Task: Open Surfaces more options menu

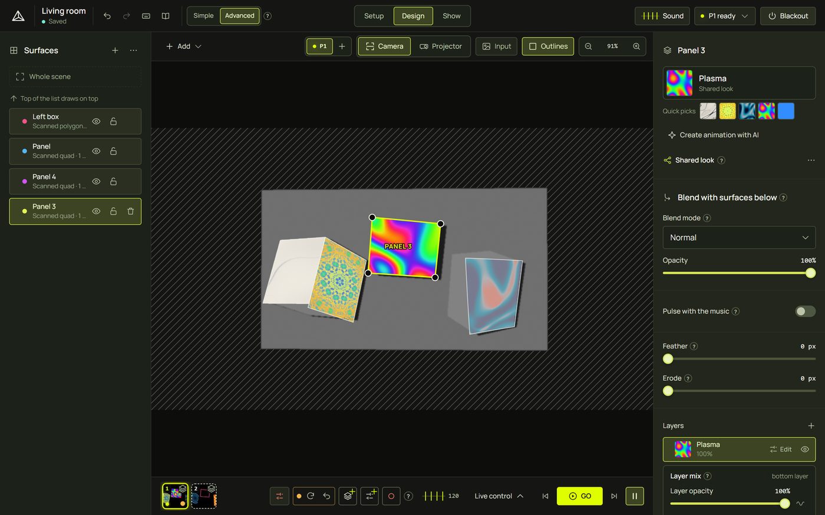Action: (x=134, y=51)
